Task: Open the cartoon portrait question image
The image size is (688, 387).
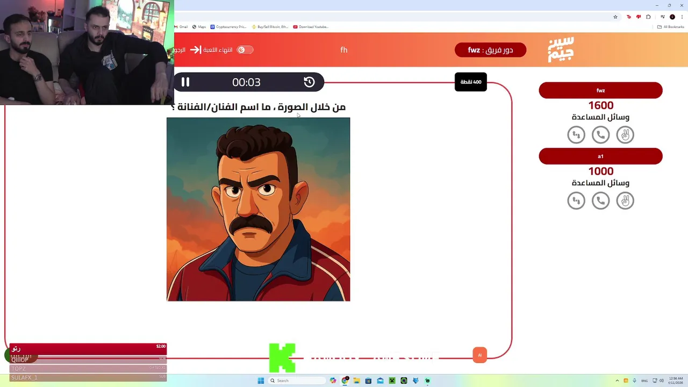Action: pos(258,209)
